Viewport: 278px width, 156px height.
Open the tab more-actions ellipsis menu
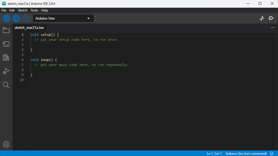(272, 28)
